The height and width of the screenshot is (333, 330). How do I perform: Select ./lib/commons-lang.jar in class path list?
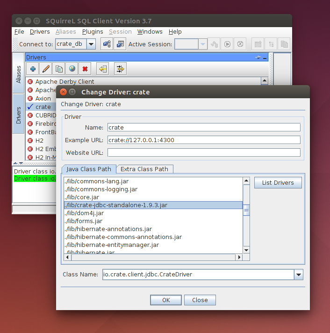click(153, 181)
